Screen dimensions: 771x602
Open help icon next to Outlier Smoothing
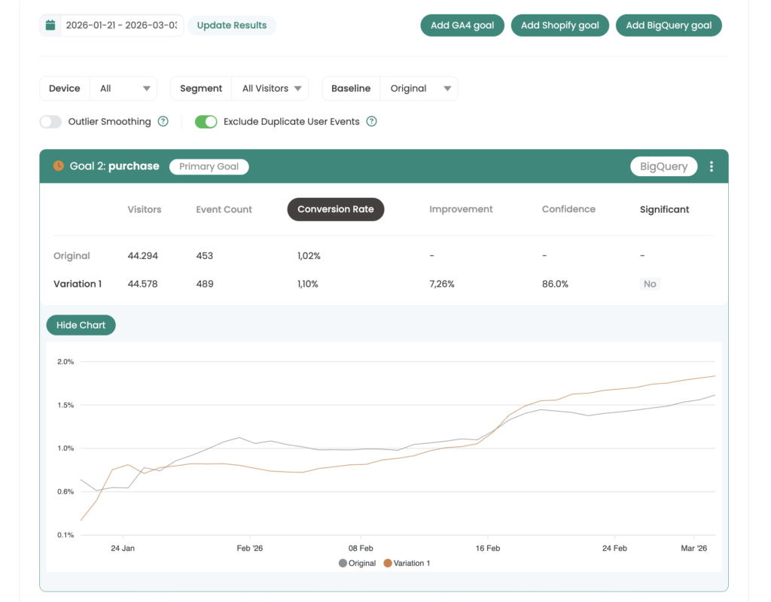pyautogui.click(x=163, y=121)
